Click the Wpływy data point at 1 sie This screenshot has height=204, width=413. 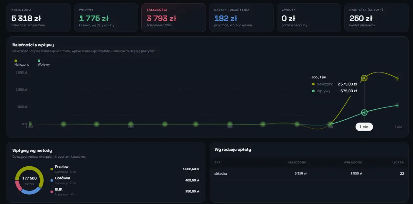364,112
